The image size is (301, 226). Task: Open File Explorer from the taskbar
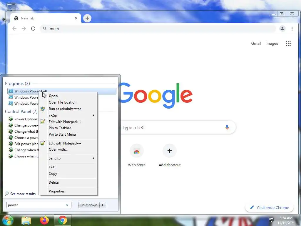point(26,220)
